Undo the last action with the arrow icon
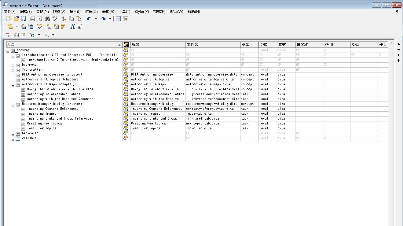Image resolution: width=403 pixels, height=226 pixels. point(89,19)
